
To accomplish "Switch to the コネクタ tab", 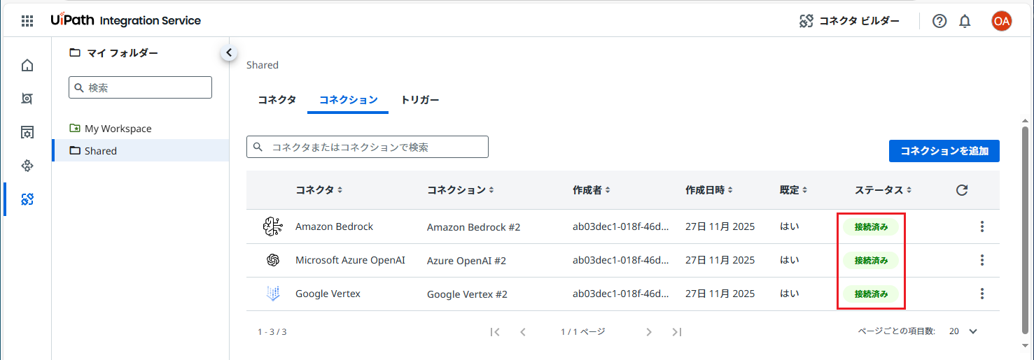I will (x=277, y=100).
